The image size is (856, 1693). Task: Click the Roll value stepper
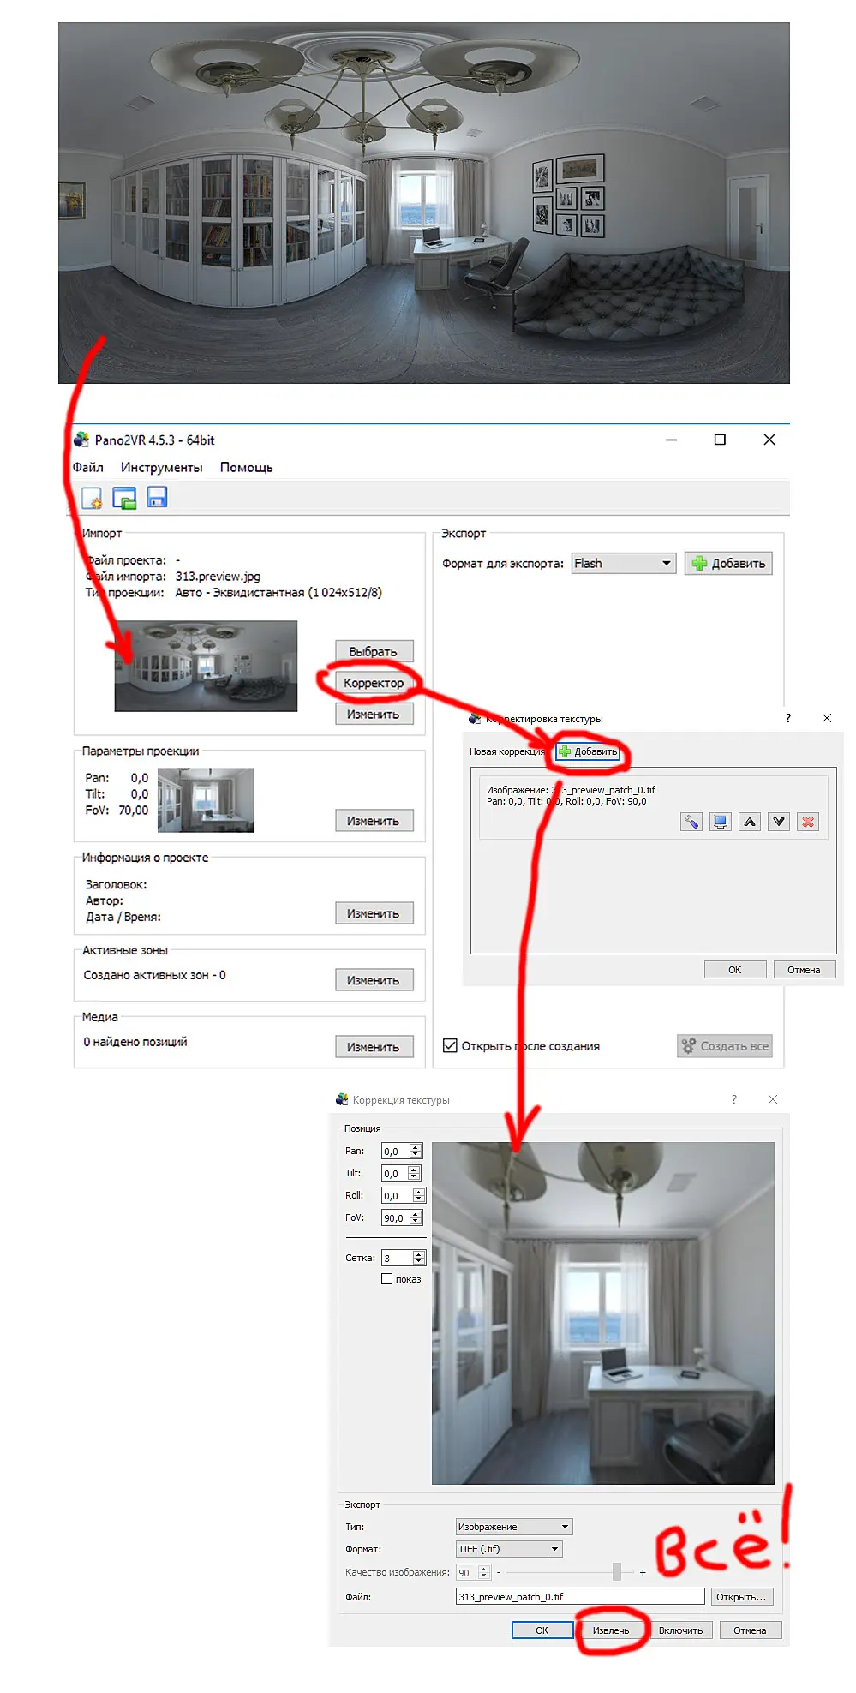coord(418,1195)
